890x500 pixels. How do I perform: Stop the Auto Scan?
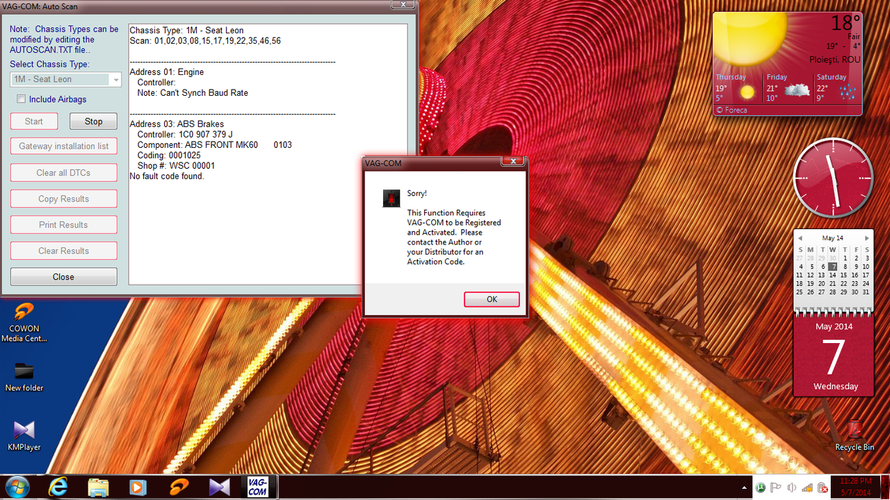coord(93,122)
